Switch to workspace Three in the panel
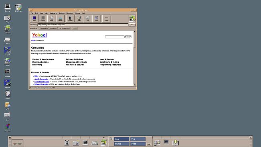 click(121, 144)
